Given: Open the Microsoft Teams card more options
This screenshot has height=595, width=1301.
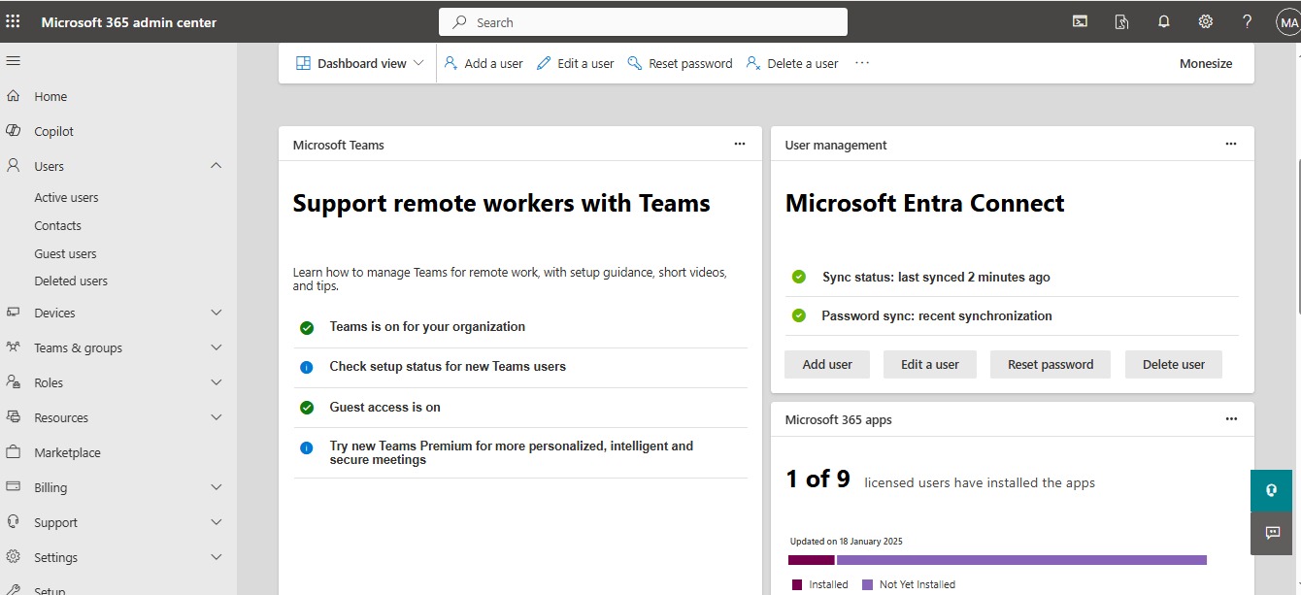Looking at the screenshot, I should point(740,144).
